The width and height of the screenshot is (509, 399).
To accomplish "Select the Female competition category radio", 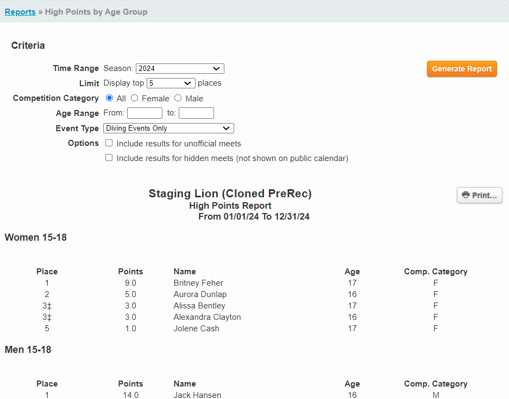I will click(135, 98).
